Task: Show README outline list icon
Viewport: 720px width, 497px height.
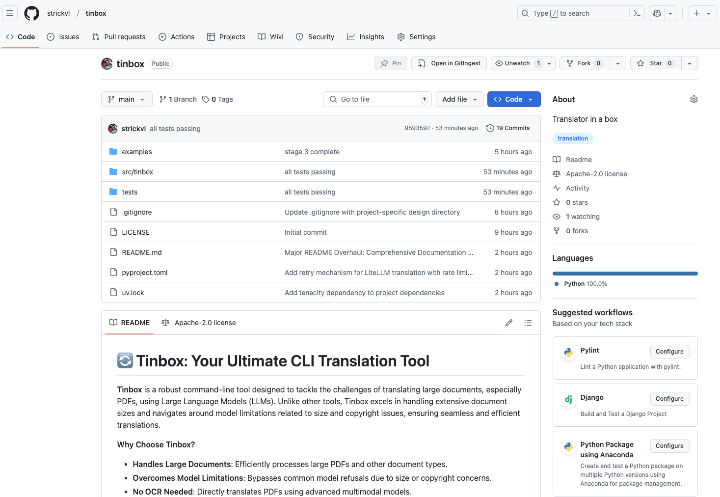Action: (528, 323)
